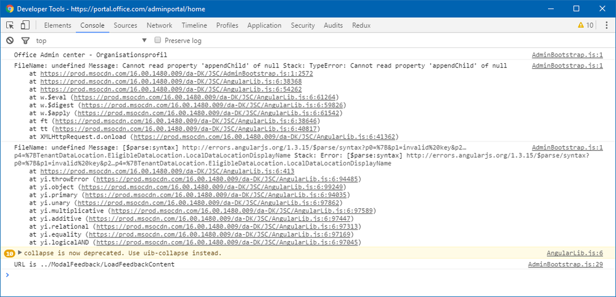Open the top execution context dropdown
Screen dimensions: 616x297
[x=91, y=41]
